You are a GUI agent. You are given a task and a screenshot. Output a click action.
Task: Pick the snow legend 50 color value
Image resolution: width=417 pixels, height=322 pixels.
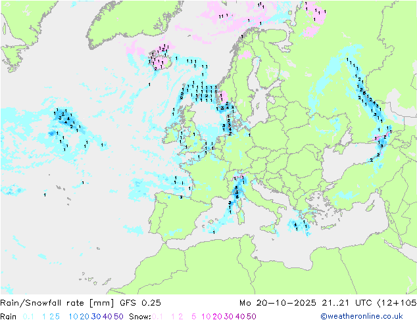click(x=251, y=317)
